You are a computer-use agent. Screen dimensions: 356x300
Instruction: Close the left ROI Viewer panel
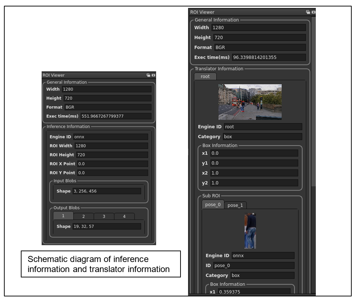[x=154, y=75]
